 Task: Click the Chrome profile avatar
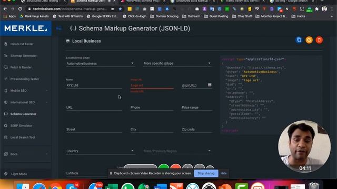324,9
